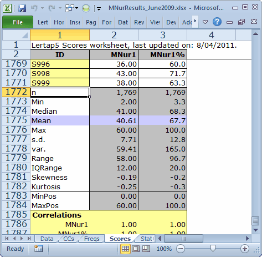This screenshot has height=257, width=262.
Task: Open the Customize Quick Access Toolbar dropdown
Action: point(99,8)
